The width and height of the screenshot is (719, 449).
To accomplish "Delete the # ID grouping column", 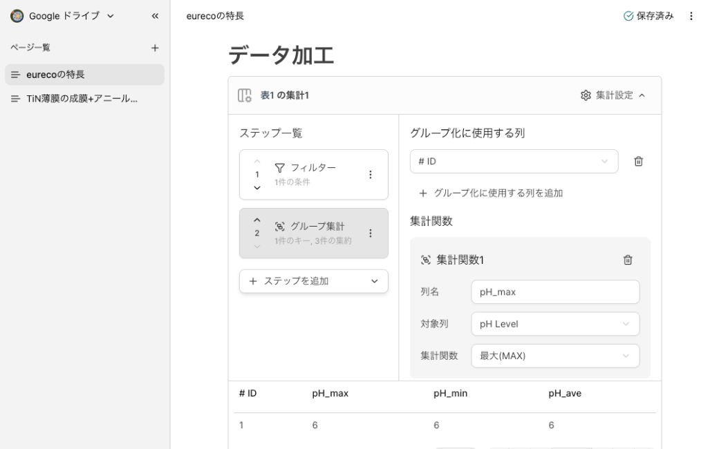I will [x=638, y=161].
